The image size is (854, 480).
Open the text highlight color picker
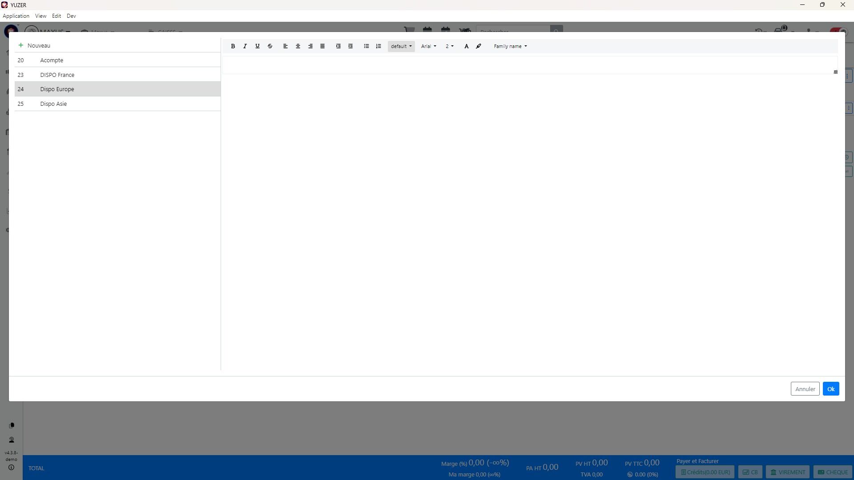[x=479, y=46]
